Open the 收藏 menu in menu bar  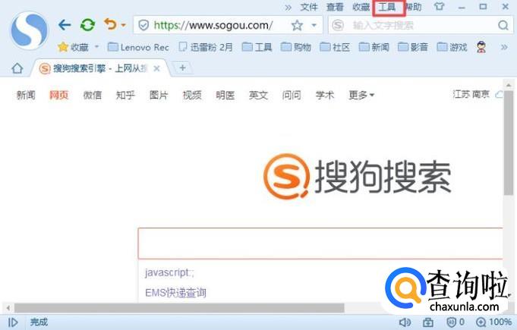click(361, 7)
